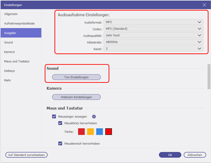Open Aufnahmesymbolleiste sidebar section
This screenshot has width=211, height=163.
coord(19,24)
